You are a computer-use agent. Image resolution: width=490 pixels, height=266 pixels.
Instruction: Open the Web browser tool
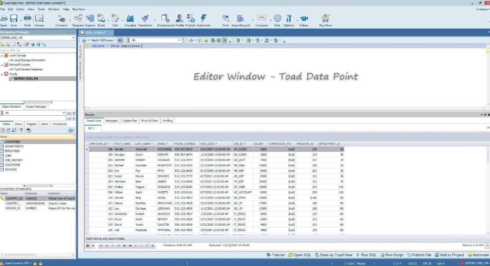[x=277, y=20]
